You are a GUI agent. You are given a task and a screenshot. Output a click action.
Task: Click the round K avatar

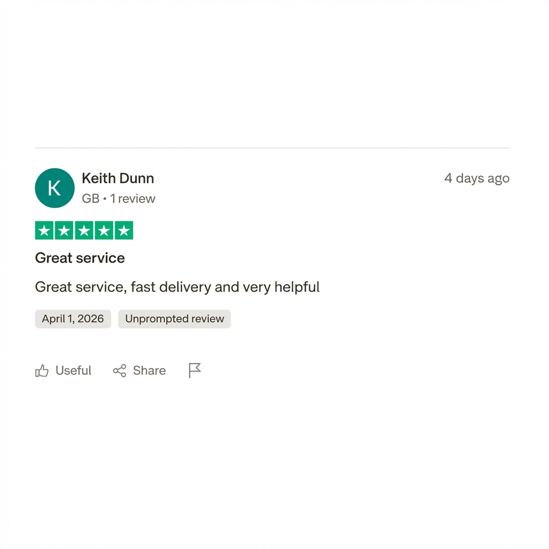pyautogui.click(x=55, y=188)
